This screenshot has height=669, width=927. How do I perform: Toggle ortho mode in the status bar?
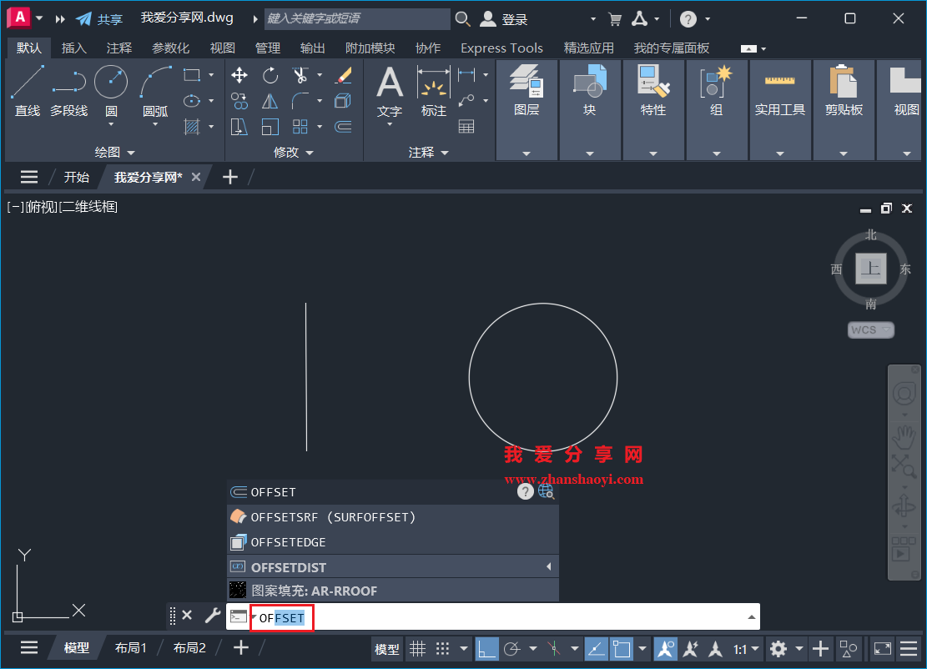tap(486, 648)
